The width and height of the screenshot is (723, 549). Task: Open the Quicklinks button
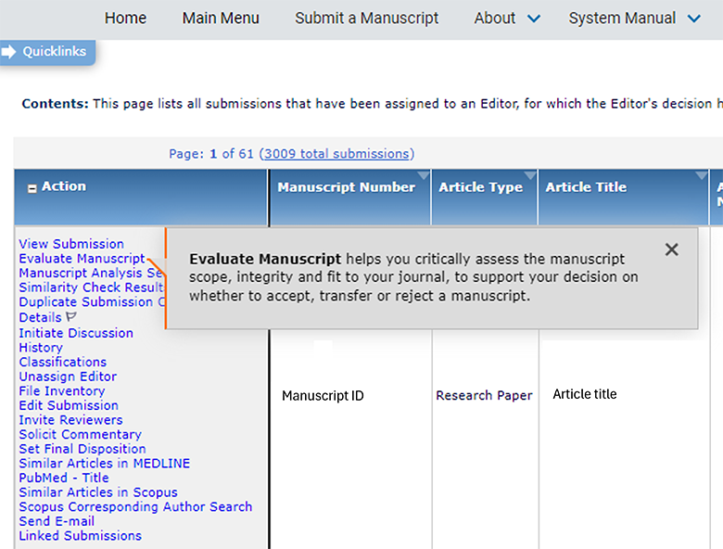click(x=47, y=52)
